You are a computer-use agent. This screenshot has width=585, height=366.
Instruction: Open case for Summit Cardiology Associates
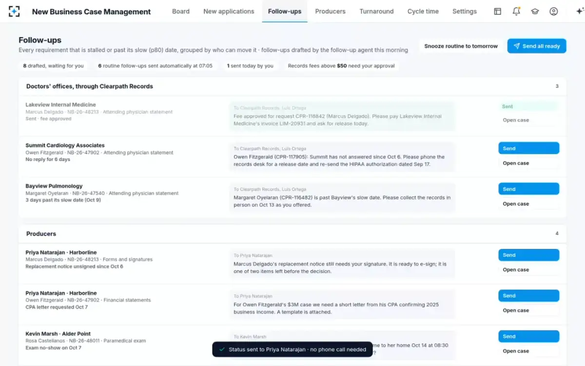coord(528,163)
